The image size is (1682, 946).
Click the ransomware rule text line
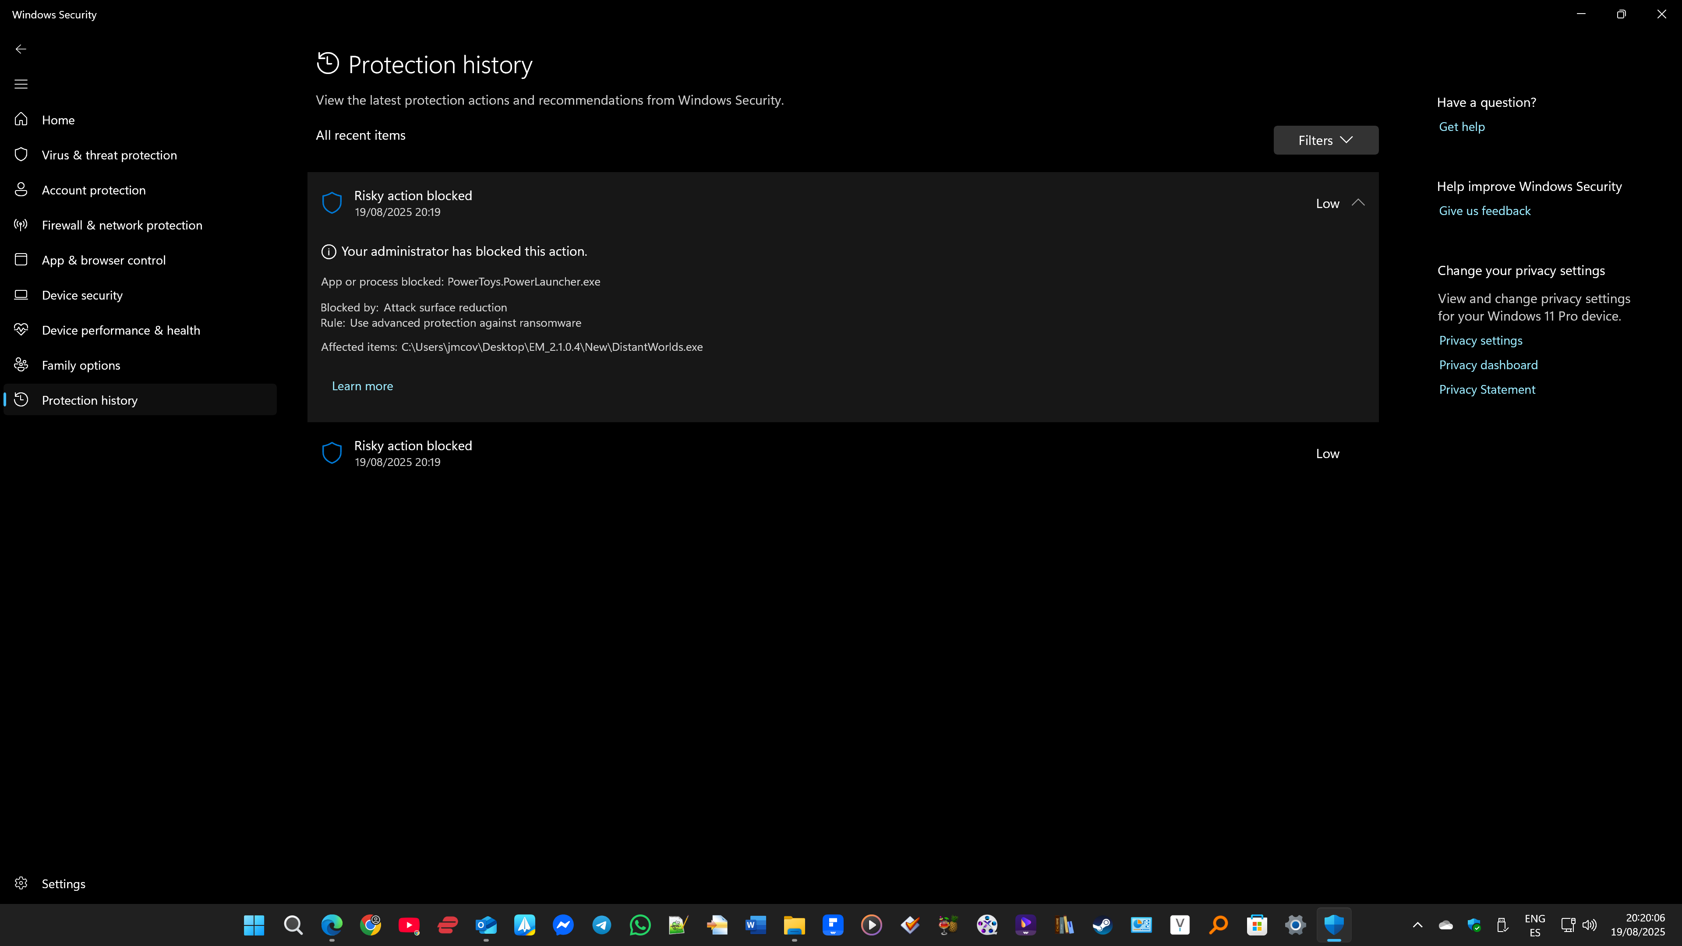[x=451, y=322]
